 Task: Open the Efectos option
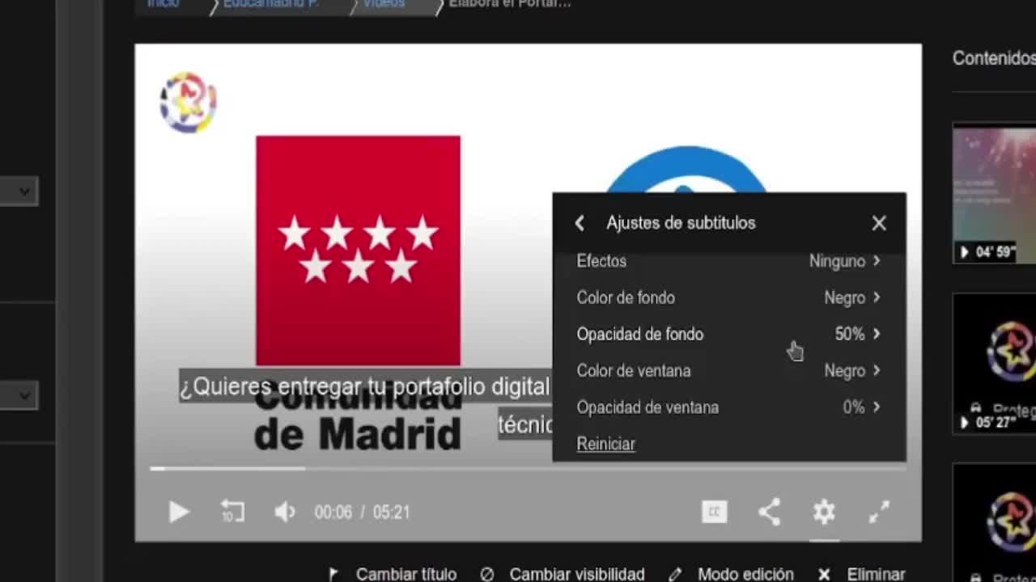728,261
